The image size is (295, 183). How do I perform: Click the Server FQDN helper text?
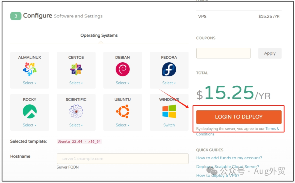pos(67,167)
